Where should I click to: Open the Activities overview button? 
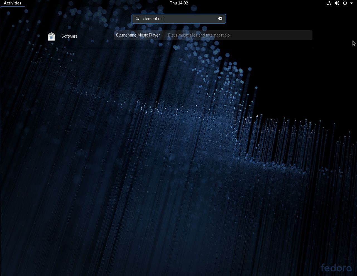[13, 3]
